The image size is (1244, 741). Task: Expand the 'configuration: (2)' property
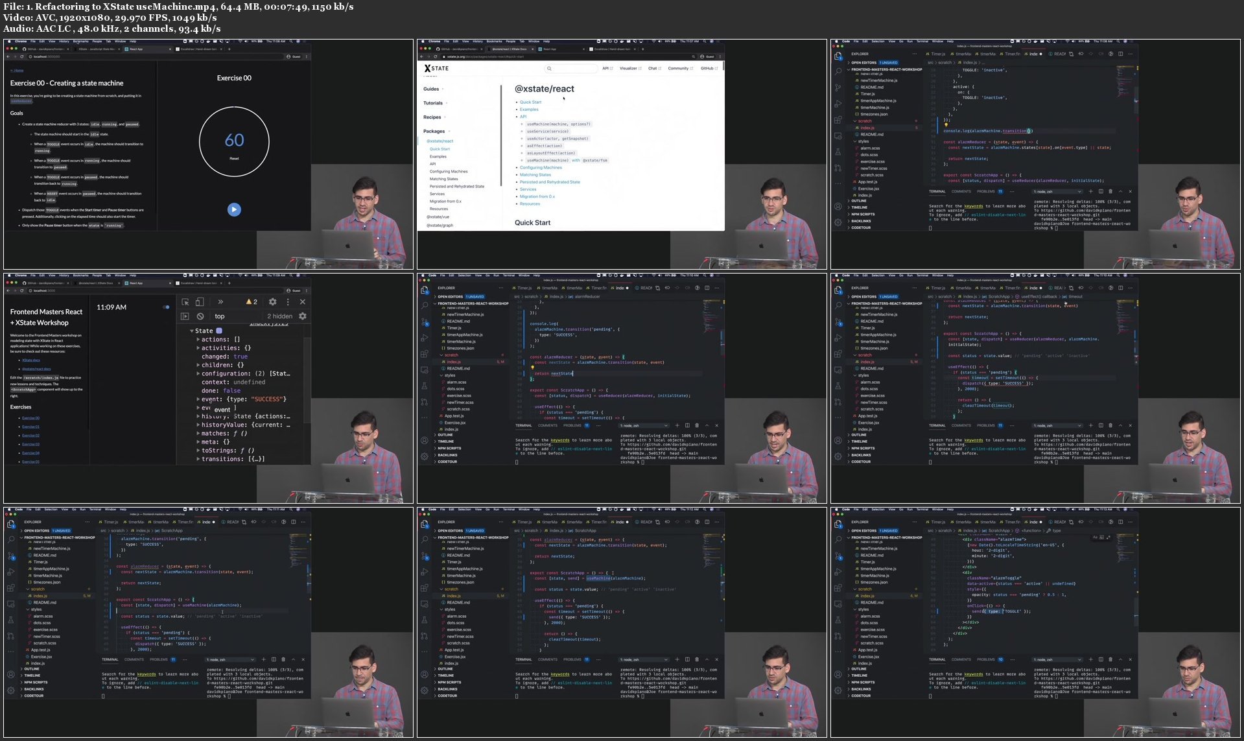(198, 373)
